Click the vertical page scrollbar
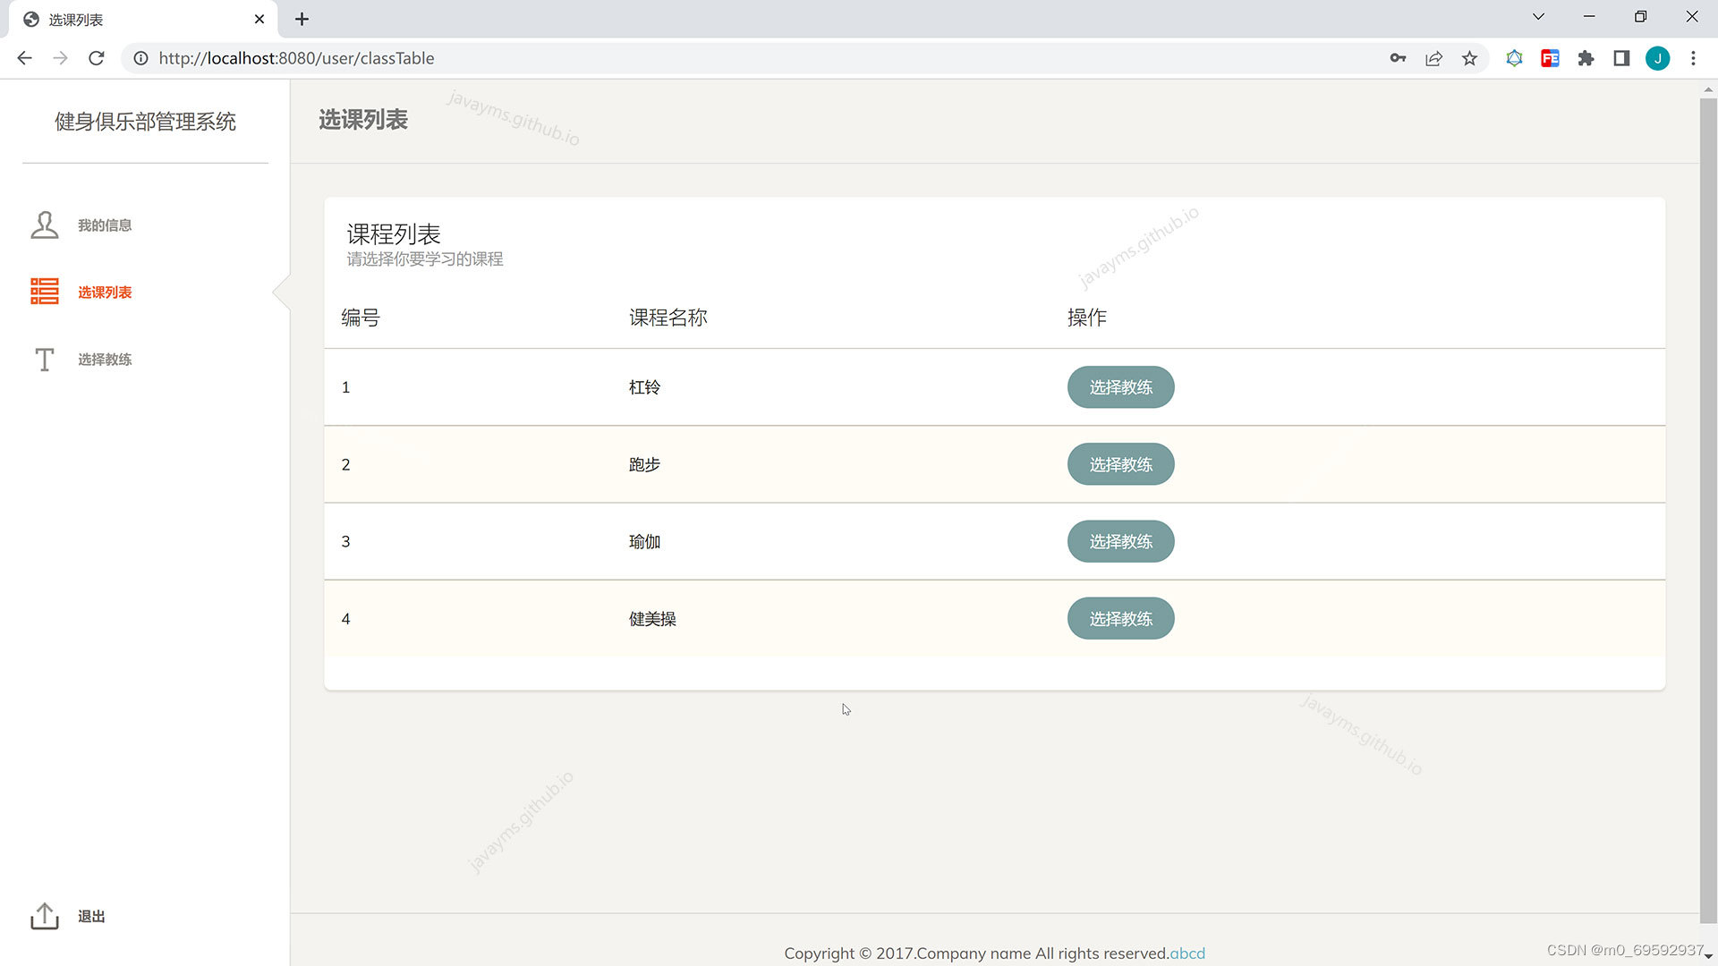Screen dimensions: 1718x966 1708,510
